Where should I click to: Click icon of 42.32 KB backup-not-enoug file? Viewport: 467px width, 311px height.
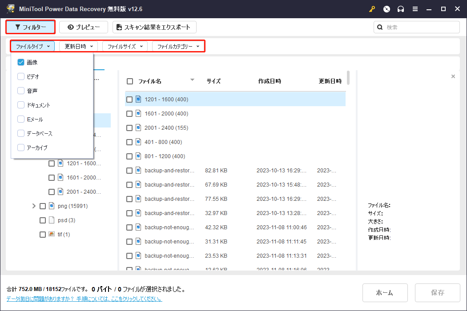(x=138, y=227)
